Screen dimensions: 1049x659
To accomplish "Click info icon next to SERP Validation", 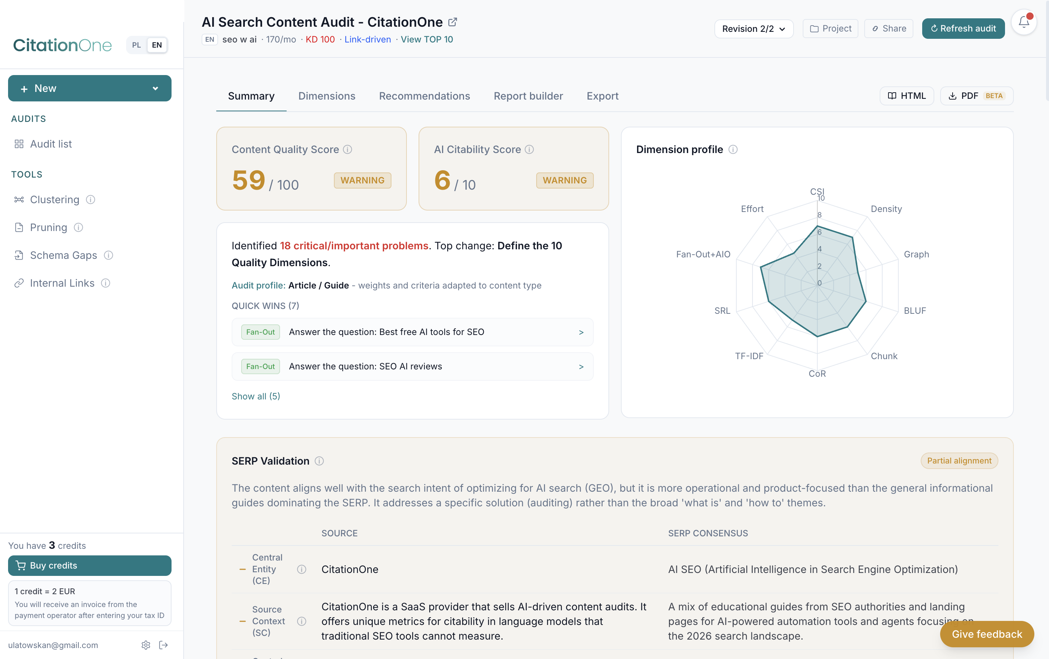I will pos(319,461).
